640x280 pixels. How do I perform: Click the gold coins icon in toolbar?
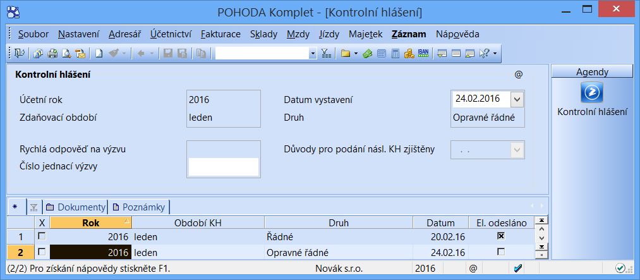tap(409, 54)
